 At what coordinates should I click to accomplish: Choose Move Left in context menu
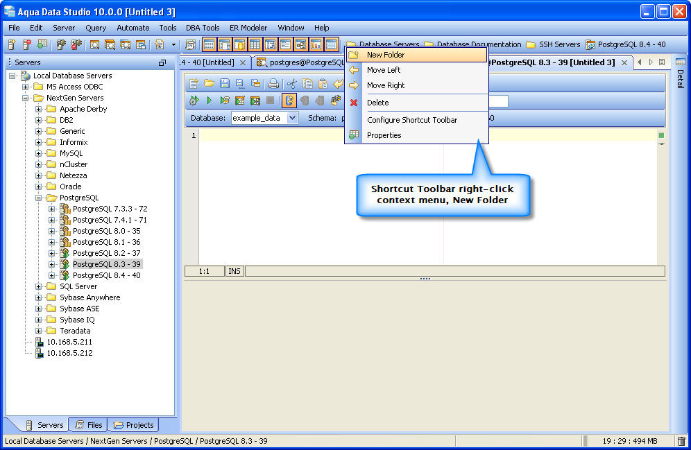tap(416, 70)
